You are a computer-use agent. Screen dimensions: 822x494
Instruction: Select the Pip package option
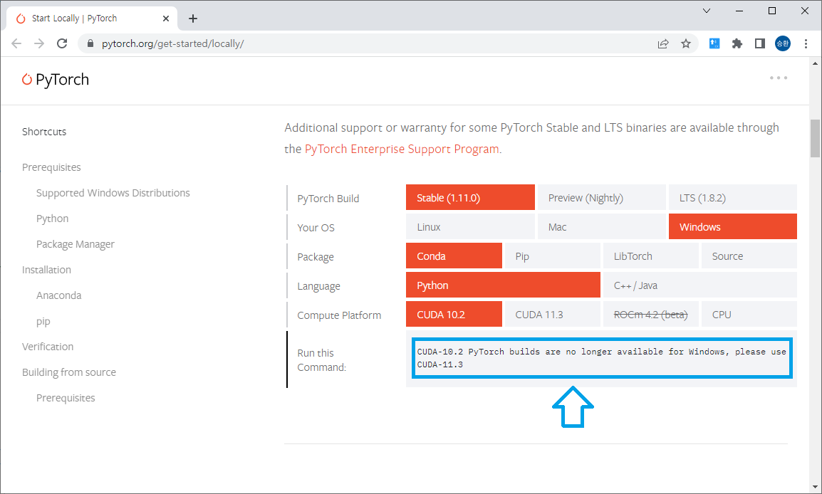point(552,256)
